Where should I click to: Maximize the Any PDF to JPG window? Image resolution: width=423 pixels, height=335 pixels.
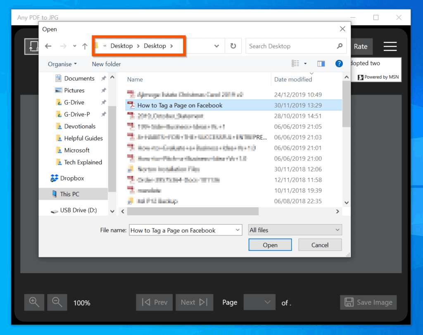[376, 17]
